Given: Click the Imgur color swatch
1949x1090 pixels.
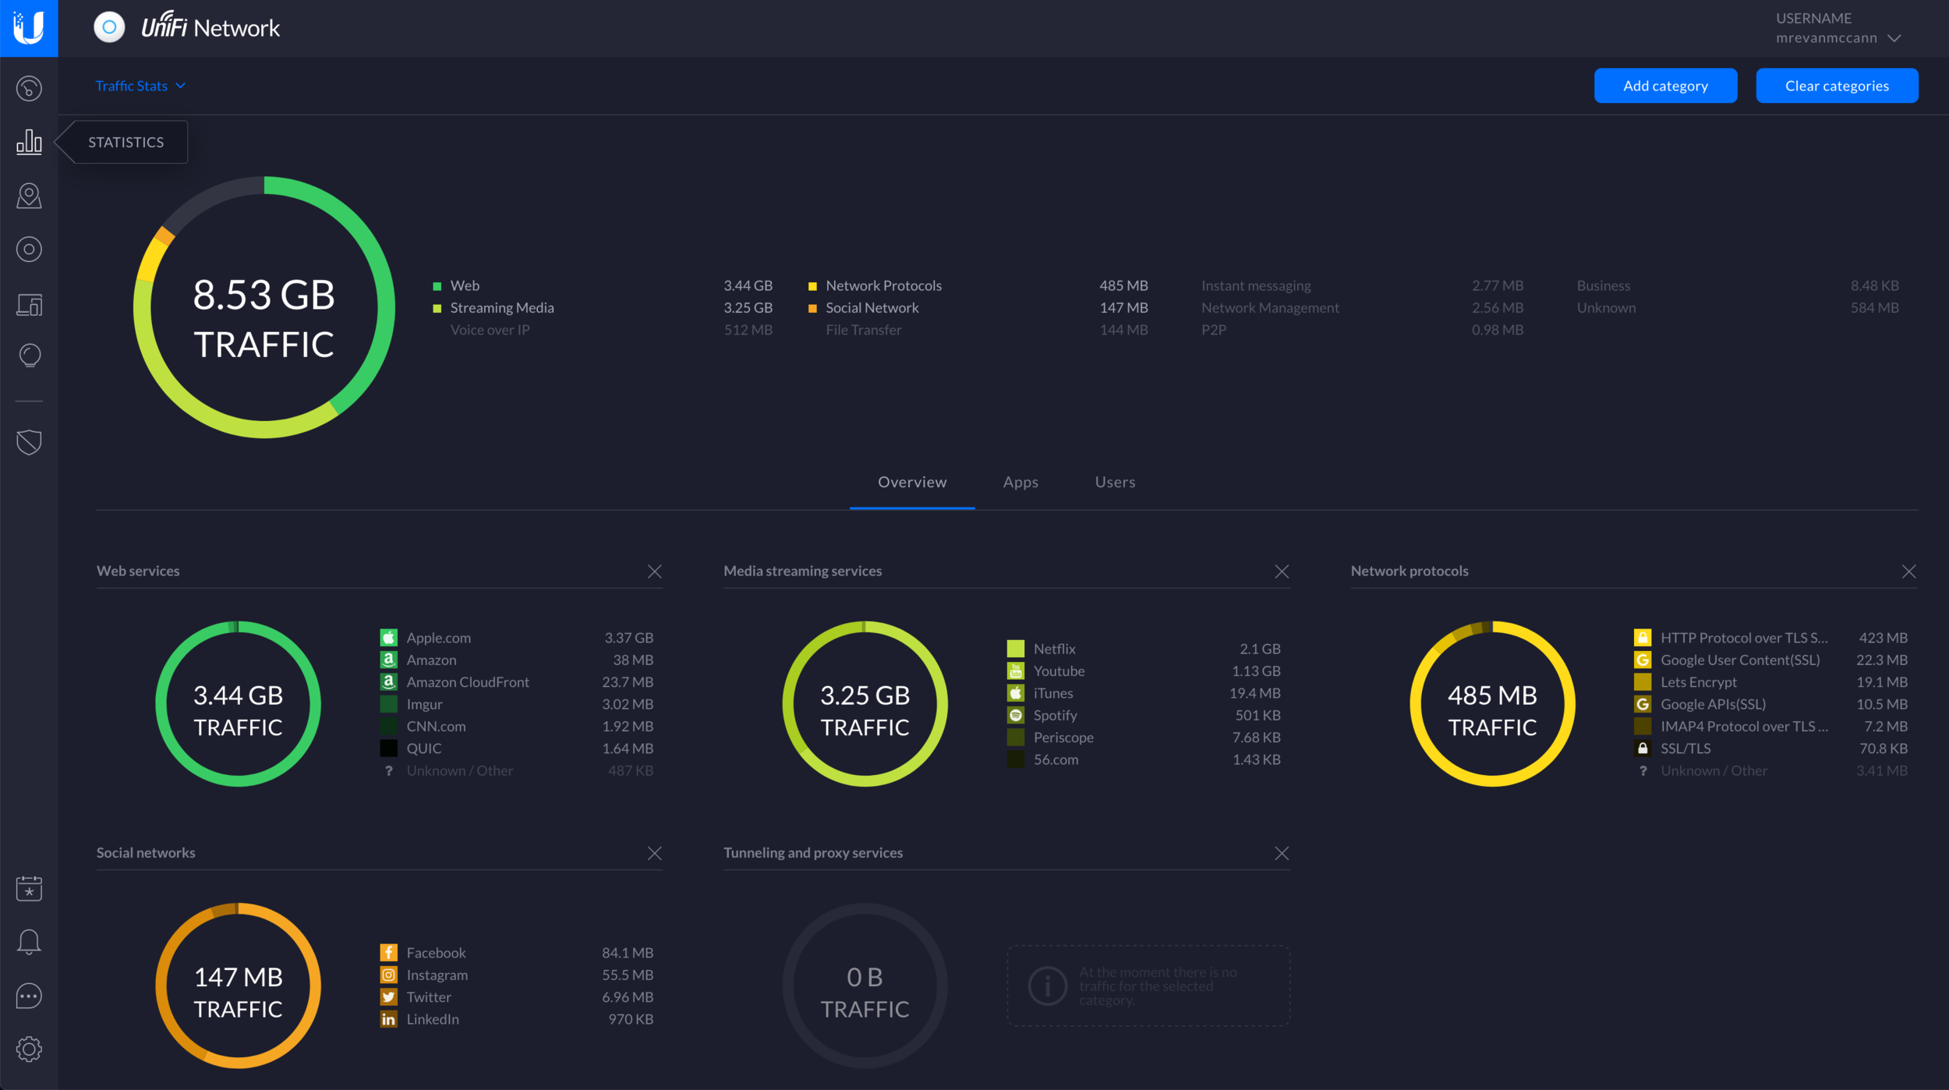Looking at the screenshot, I should (x=388, y=704).
